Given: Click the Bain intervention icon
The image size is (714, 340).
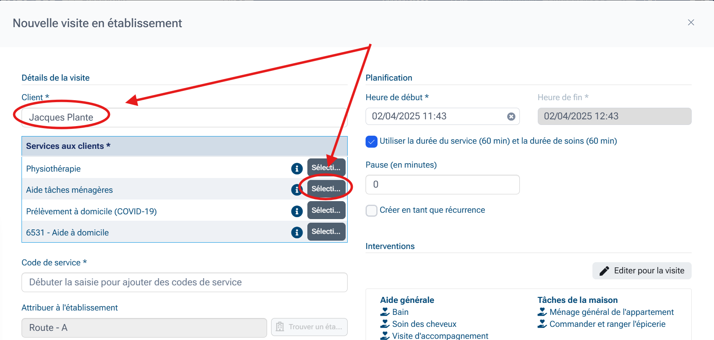Looking at the screenshot, I should click(385, 312).
